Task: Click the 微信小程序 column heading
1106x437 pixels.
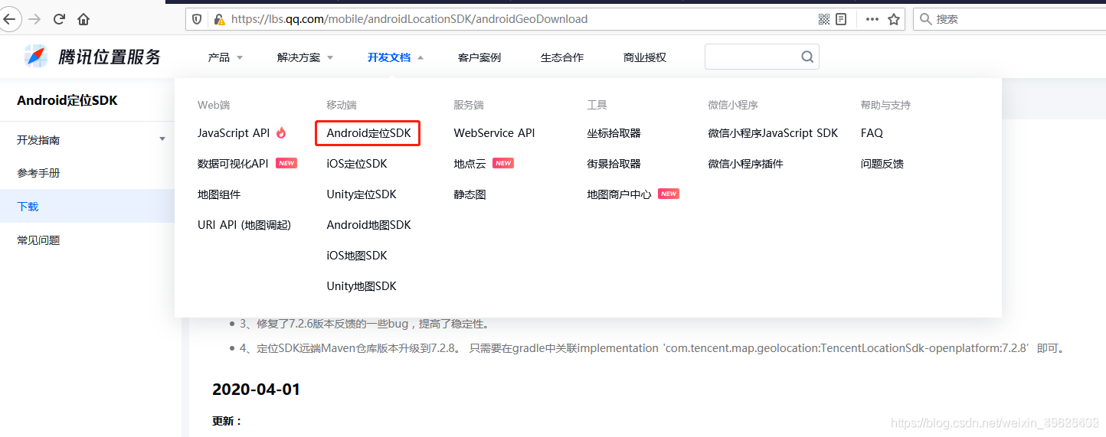Action: [x=733, y=105]
